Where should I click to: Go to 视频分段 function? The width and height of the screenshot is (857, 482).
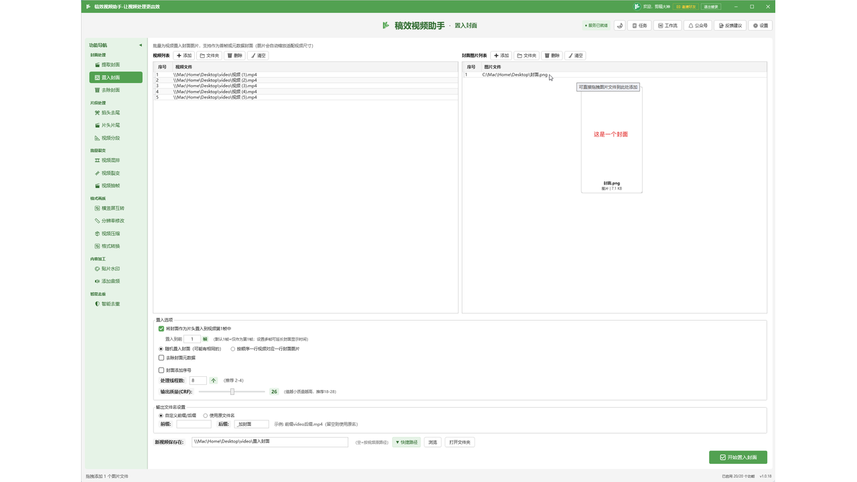coord(115,138)
